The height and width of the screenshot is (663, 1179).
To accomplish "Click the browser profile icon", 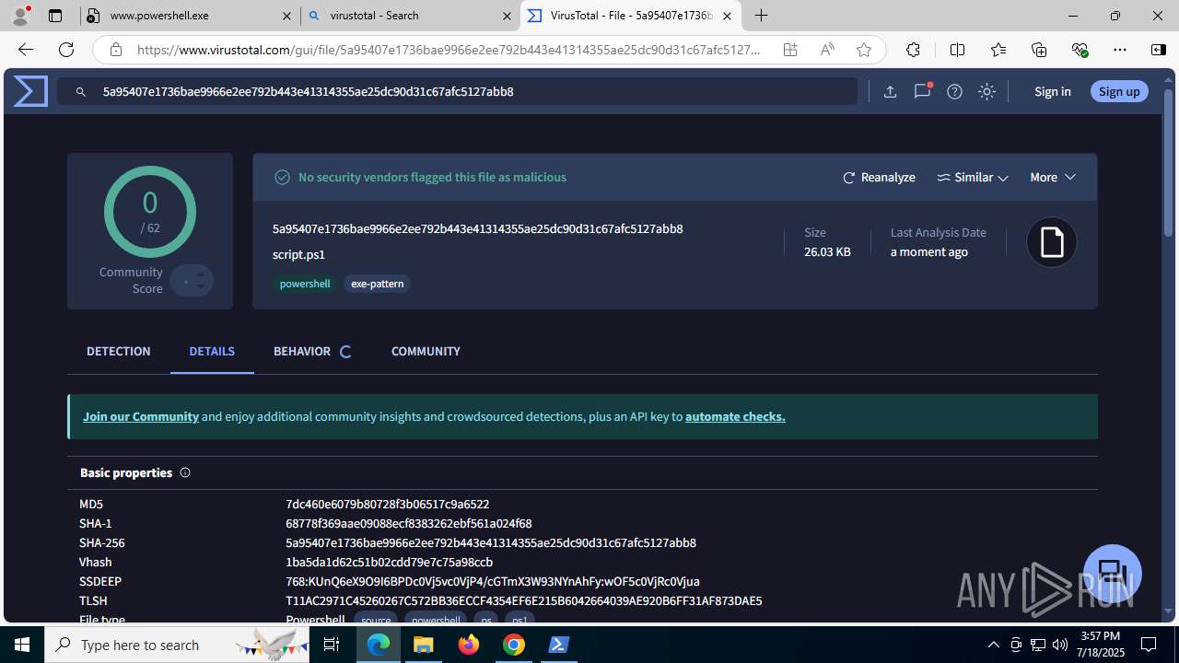I will click(x=21, y=16).
